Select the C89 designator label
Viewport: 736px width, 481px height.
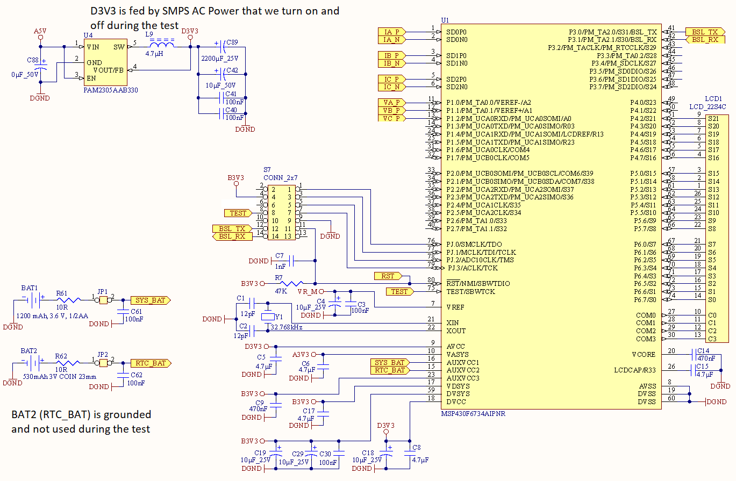(232, 42)
